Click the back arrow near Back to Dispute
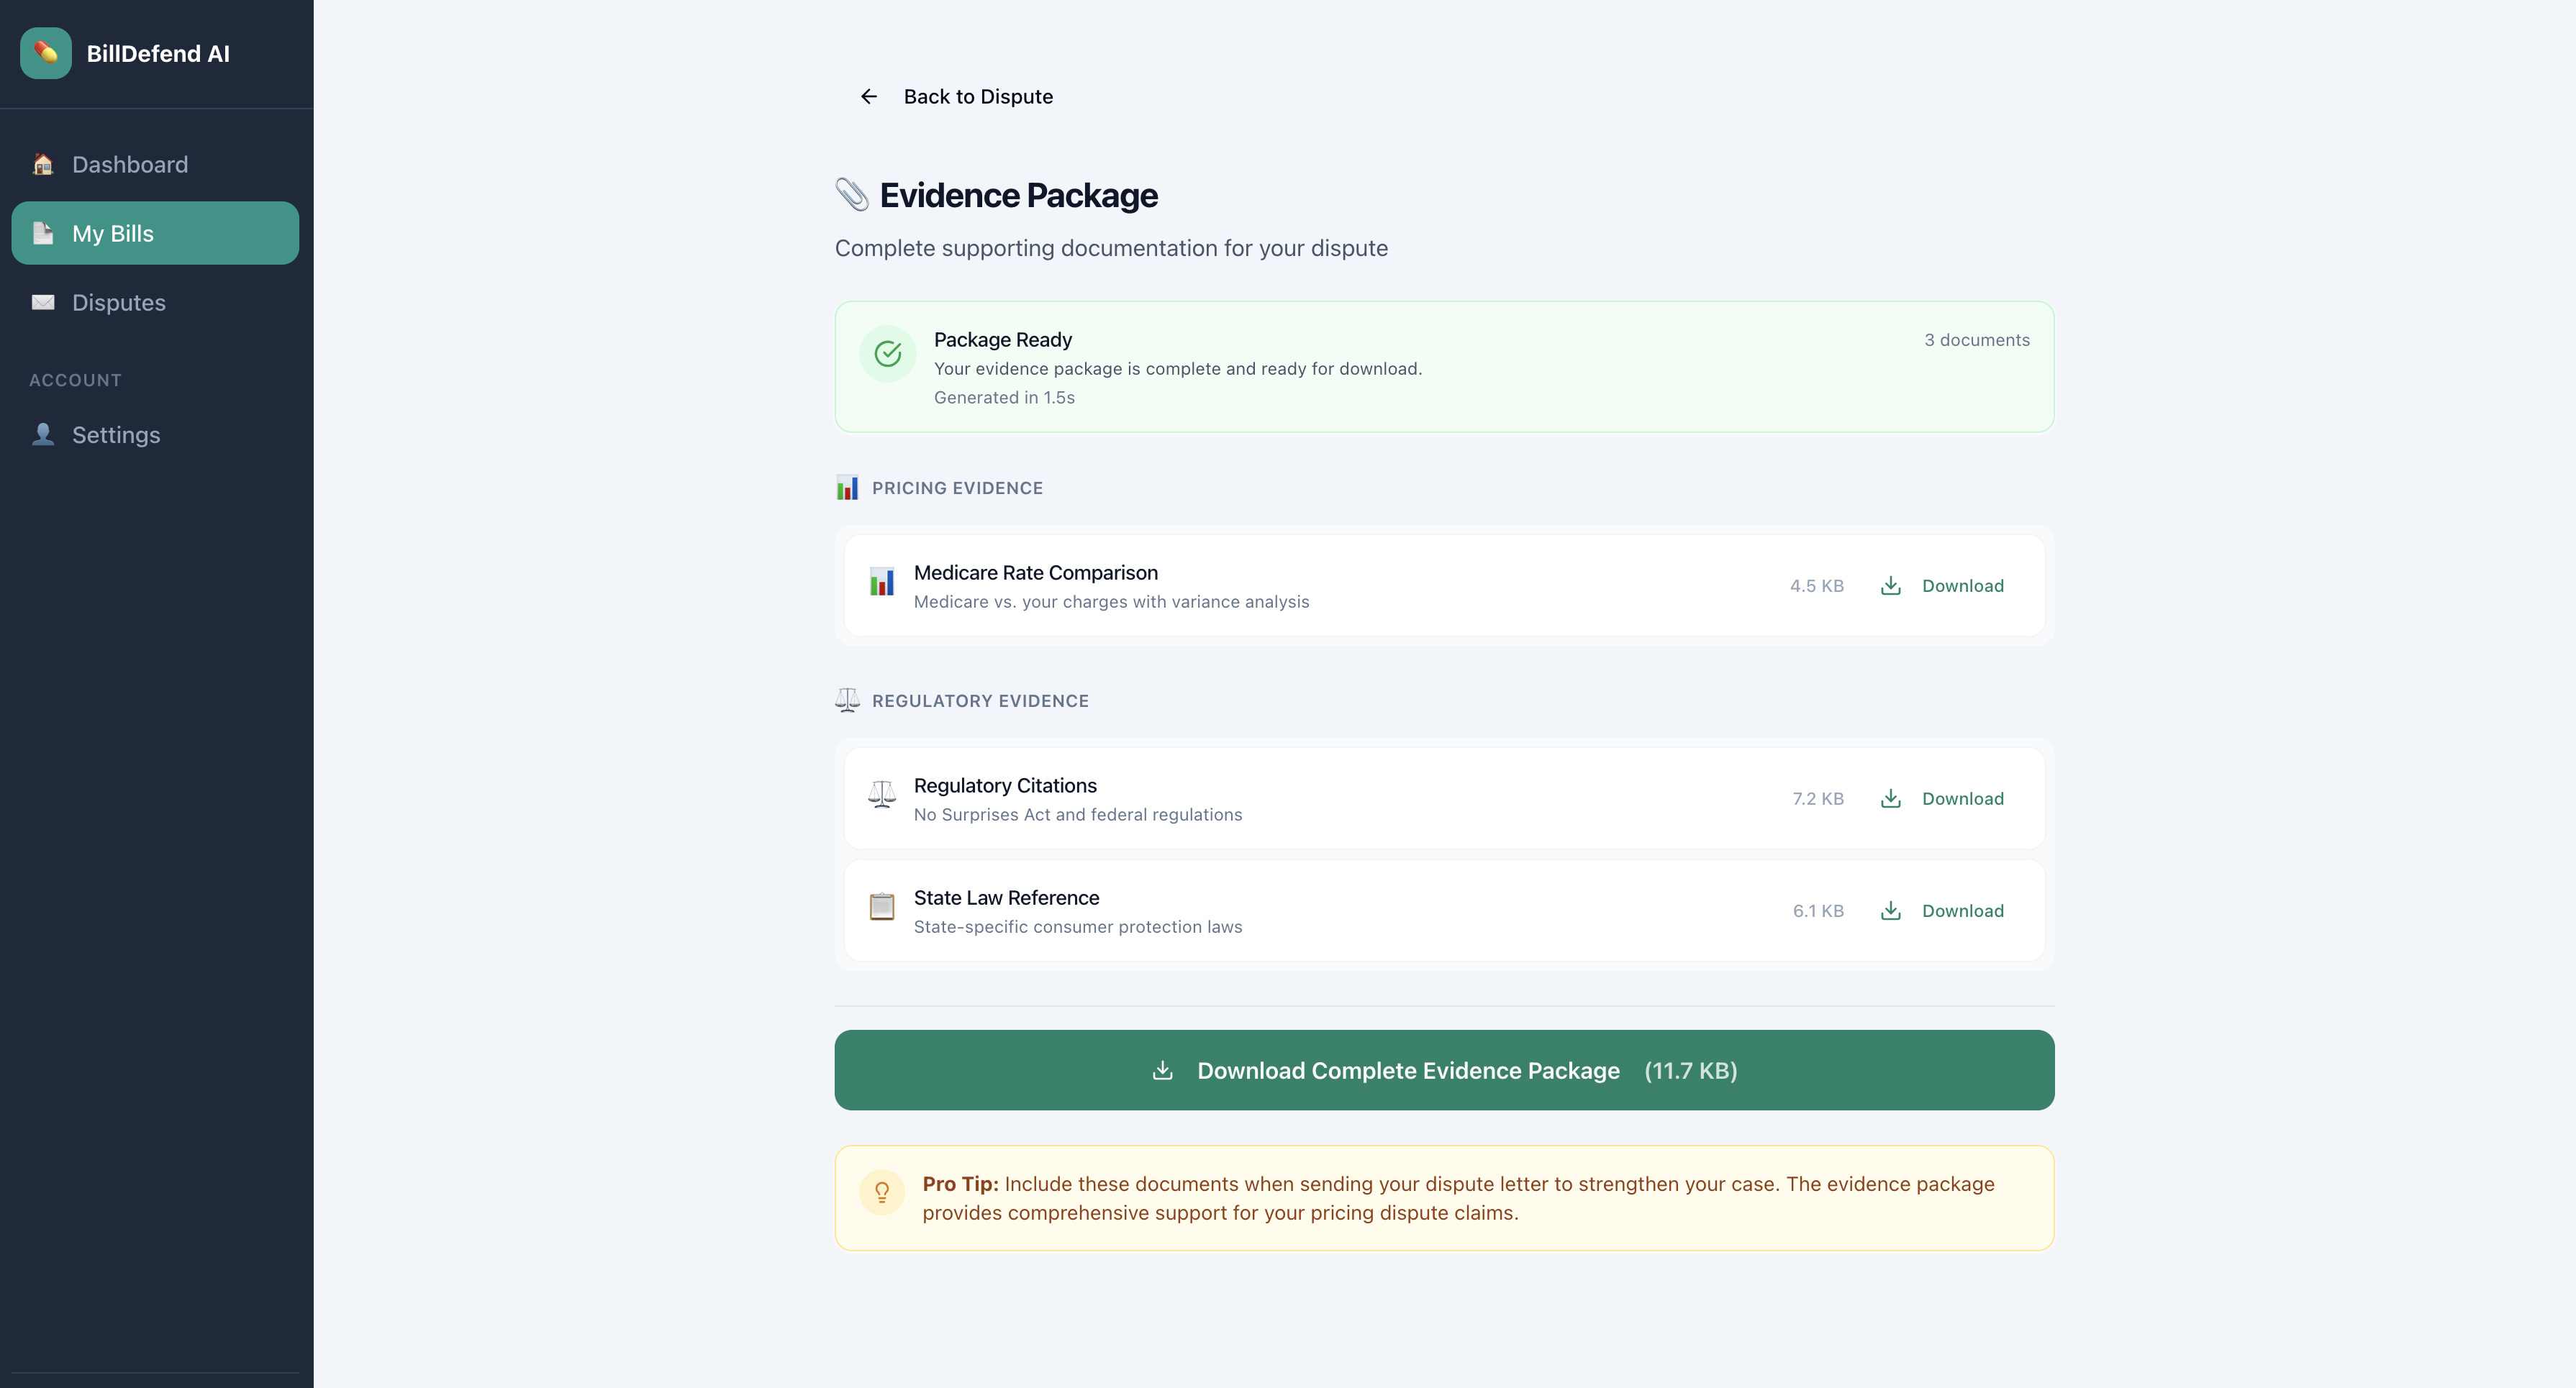The image size is (2576, 1388). click(x=868, y=96)
